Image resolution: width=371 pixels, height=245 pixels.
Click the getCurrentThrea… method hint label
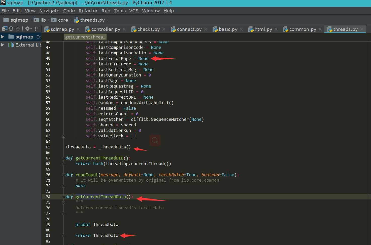(85, 37)
